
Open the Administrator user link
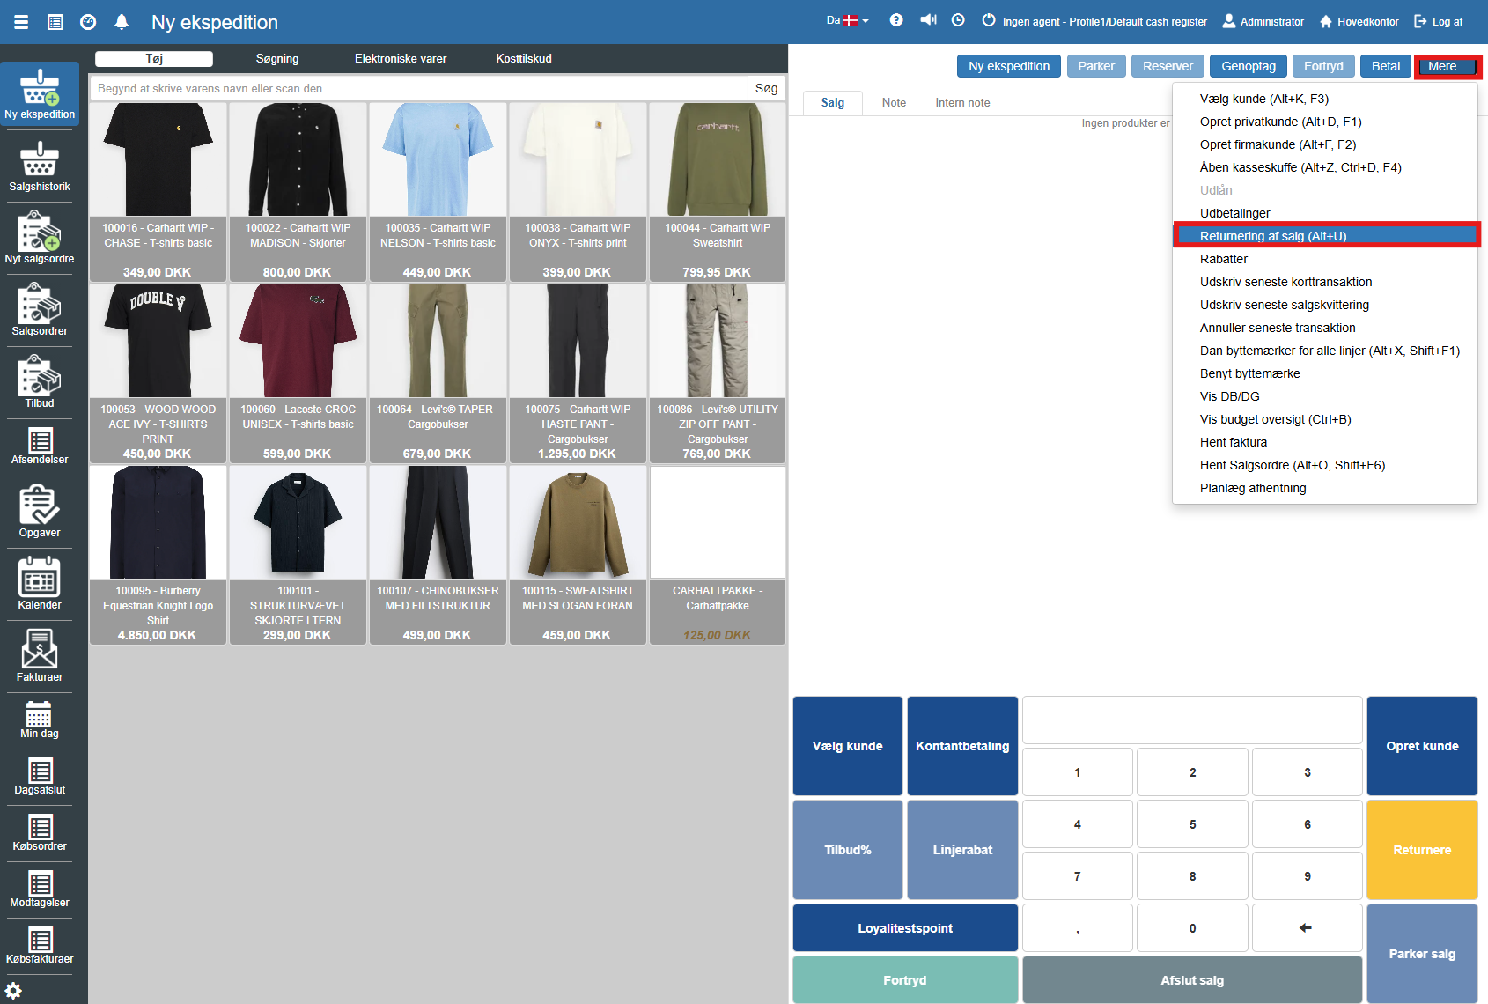click(x=1263, y=21)
